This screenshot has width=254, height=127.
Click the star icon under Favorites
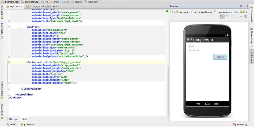[x=2, y=118]
